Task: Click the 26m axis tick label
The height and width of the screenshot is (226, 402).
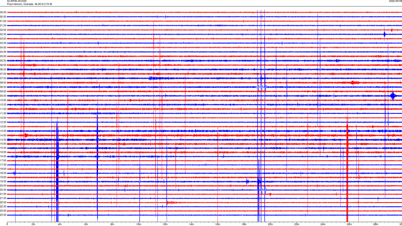Action: pyautogui.click(x=349, y=224)
